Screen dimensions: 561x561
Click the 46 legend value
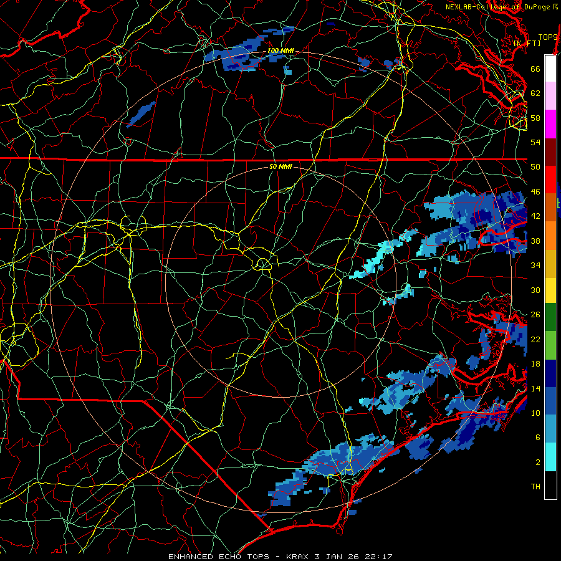click(x=535, y=191)
